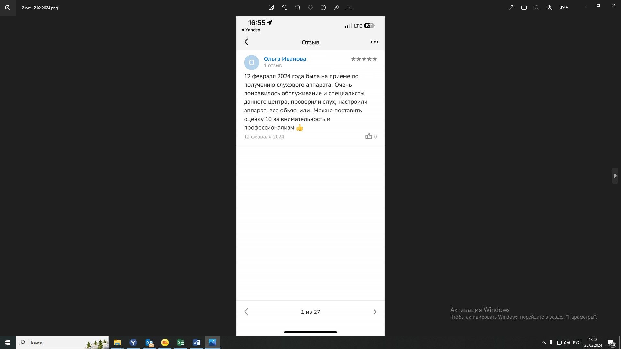Rotate the image with the rotate icon
Image resolution: width=621 pixels, height=349 pixels.
285,8
